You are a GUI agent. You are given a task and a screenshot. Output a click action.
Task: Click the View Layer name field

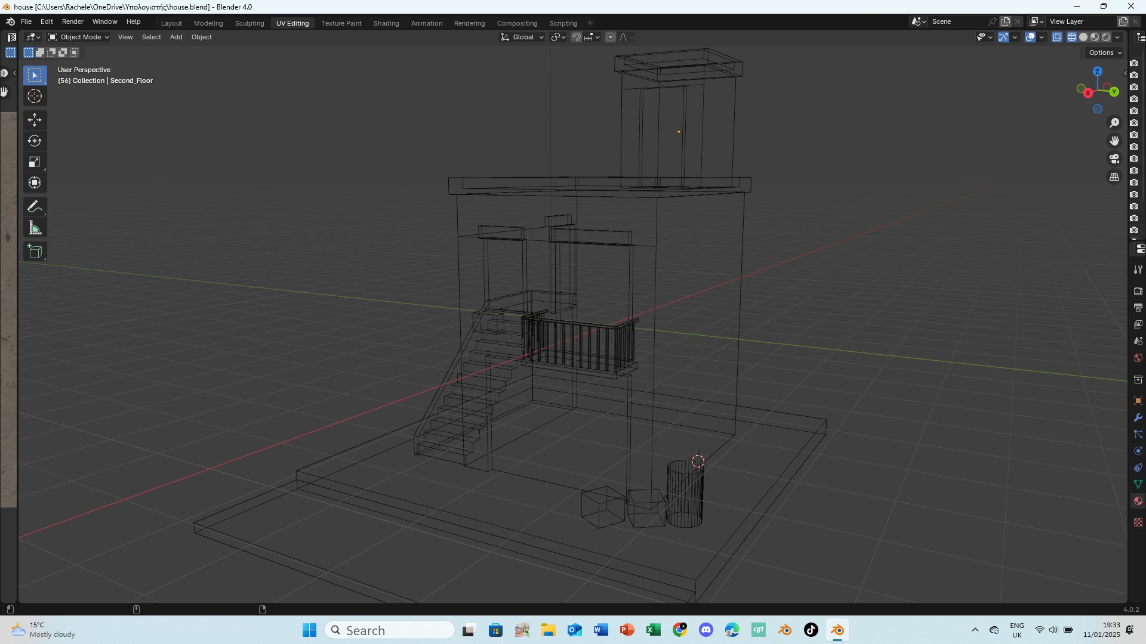pyautogui.click(x=1081, y=21)
